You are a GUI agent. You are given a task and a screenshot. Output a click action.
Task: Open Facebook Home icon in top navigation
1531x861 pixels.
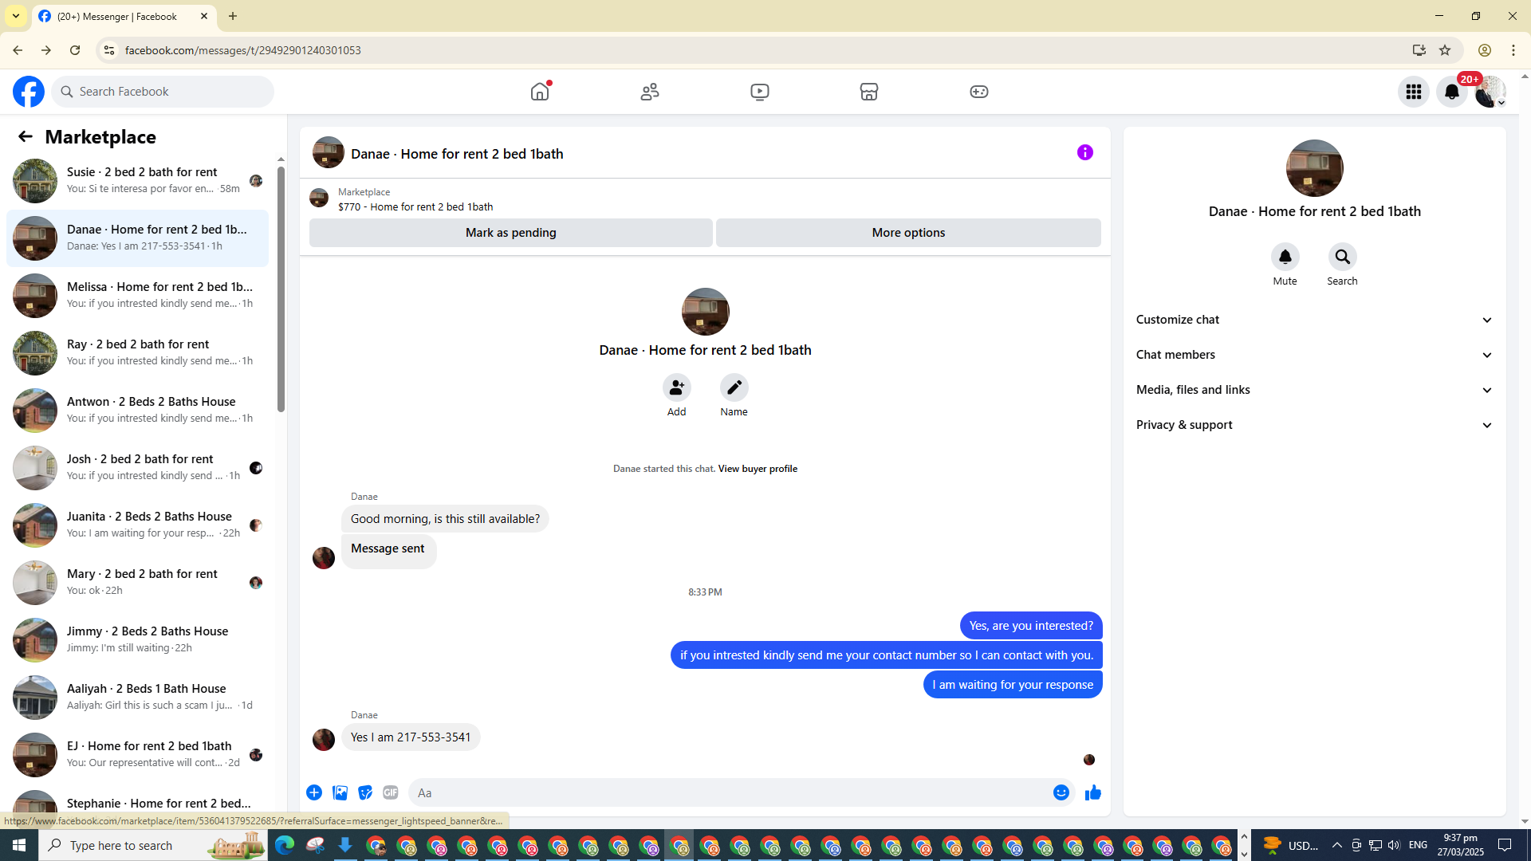(540, 92)
